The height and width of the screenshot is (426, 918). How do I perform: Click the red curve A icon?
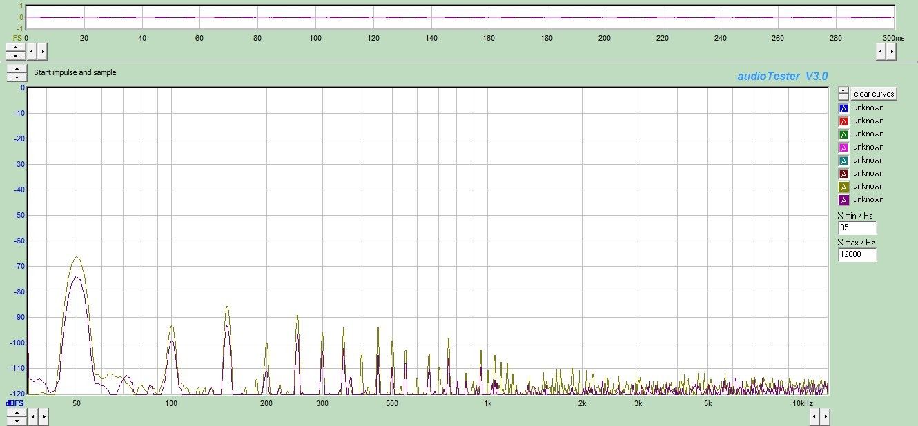[x=843, y=121]
